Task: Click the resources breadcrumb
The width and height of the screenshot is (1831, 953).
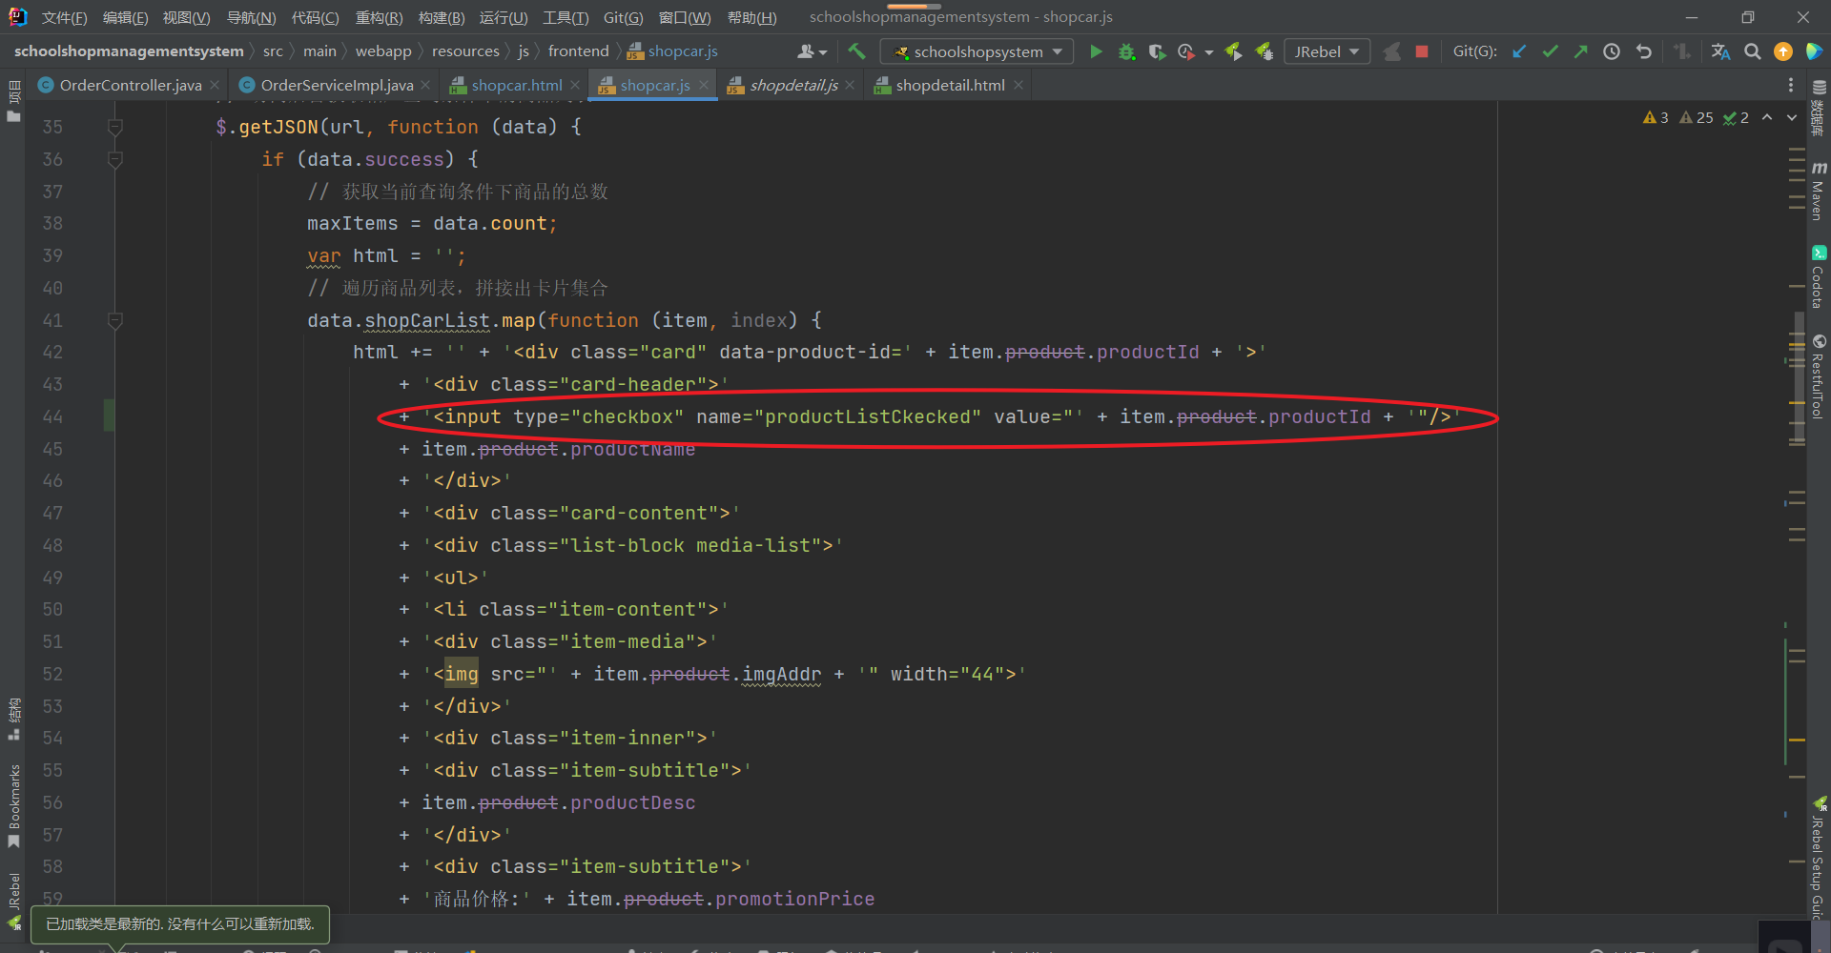Action: pos(465,51)
